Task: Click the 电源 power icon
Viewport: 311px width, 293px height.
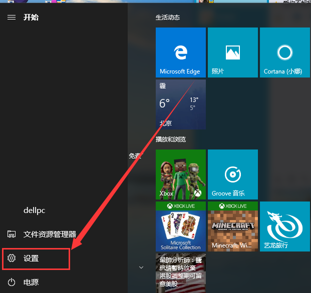Action: 12,282
